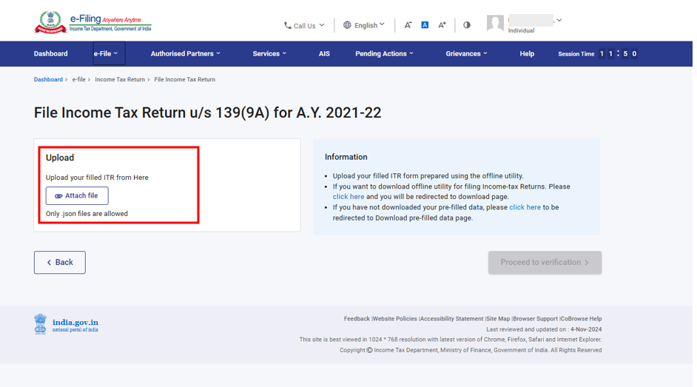
Task: Click the india.gov.in national portal logo
Action: coord(67,325)
